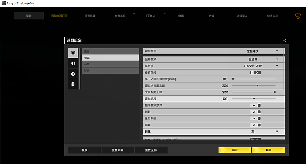Open the mouse controls settings icon
This screenshot has width=306, height=164.
73,84
